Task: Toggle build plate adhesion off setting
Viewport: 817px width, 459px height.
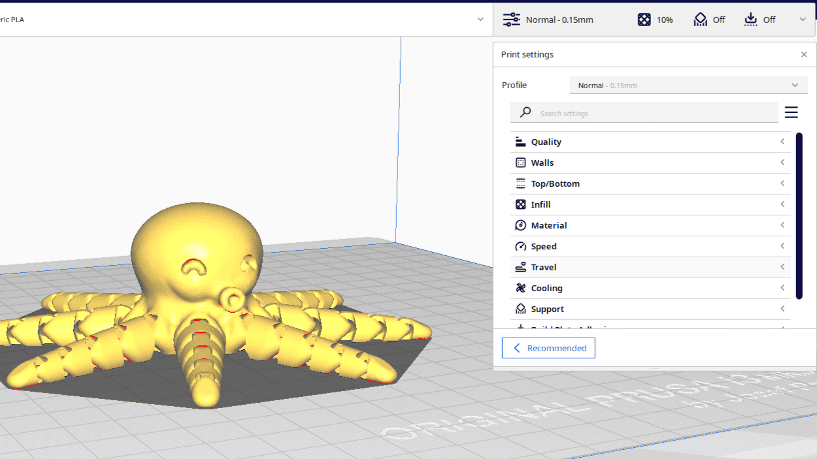Action: 759,20
